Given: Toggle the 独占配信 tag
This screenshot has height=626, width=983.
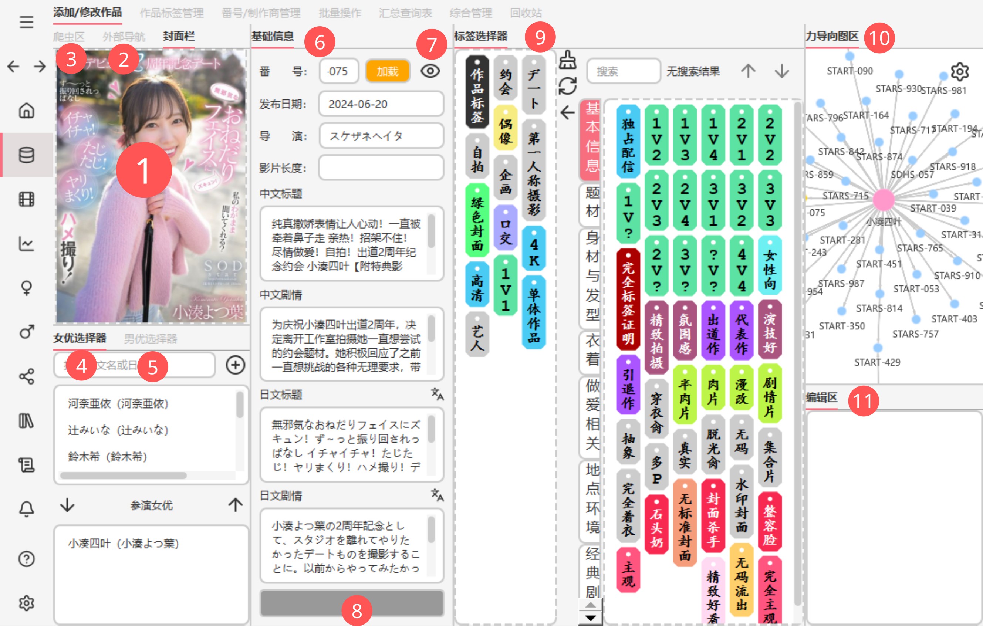Looking at the screenshot, I should 628,141.
